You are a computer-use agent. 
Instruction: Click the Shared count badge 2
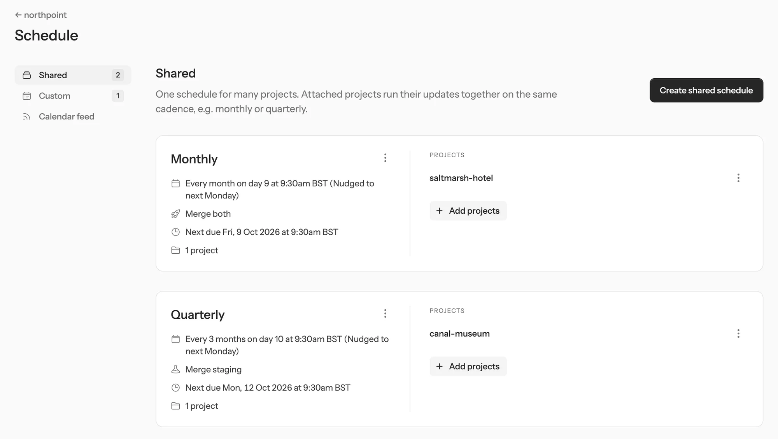coord(118,75)
